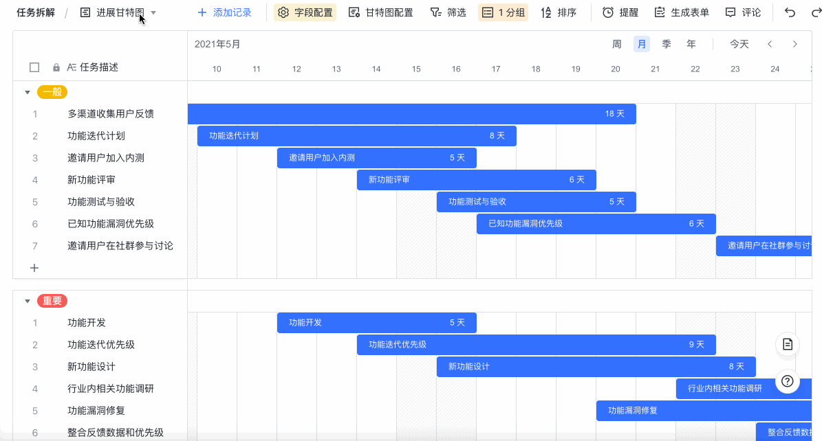This screenshot has height=441, width=822.
Task: Open the help question mark button
Action: [788, 381]
